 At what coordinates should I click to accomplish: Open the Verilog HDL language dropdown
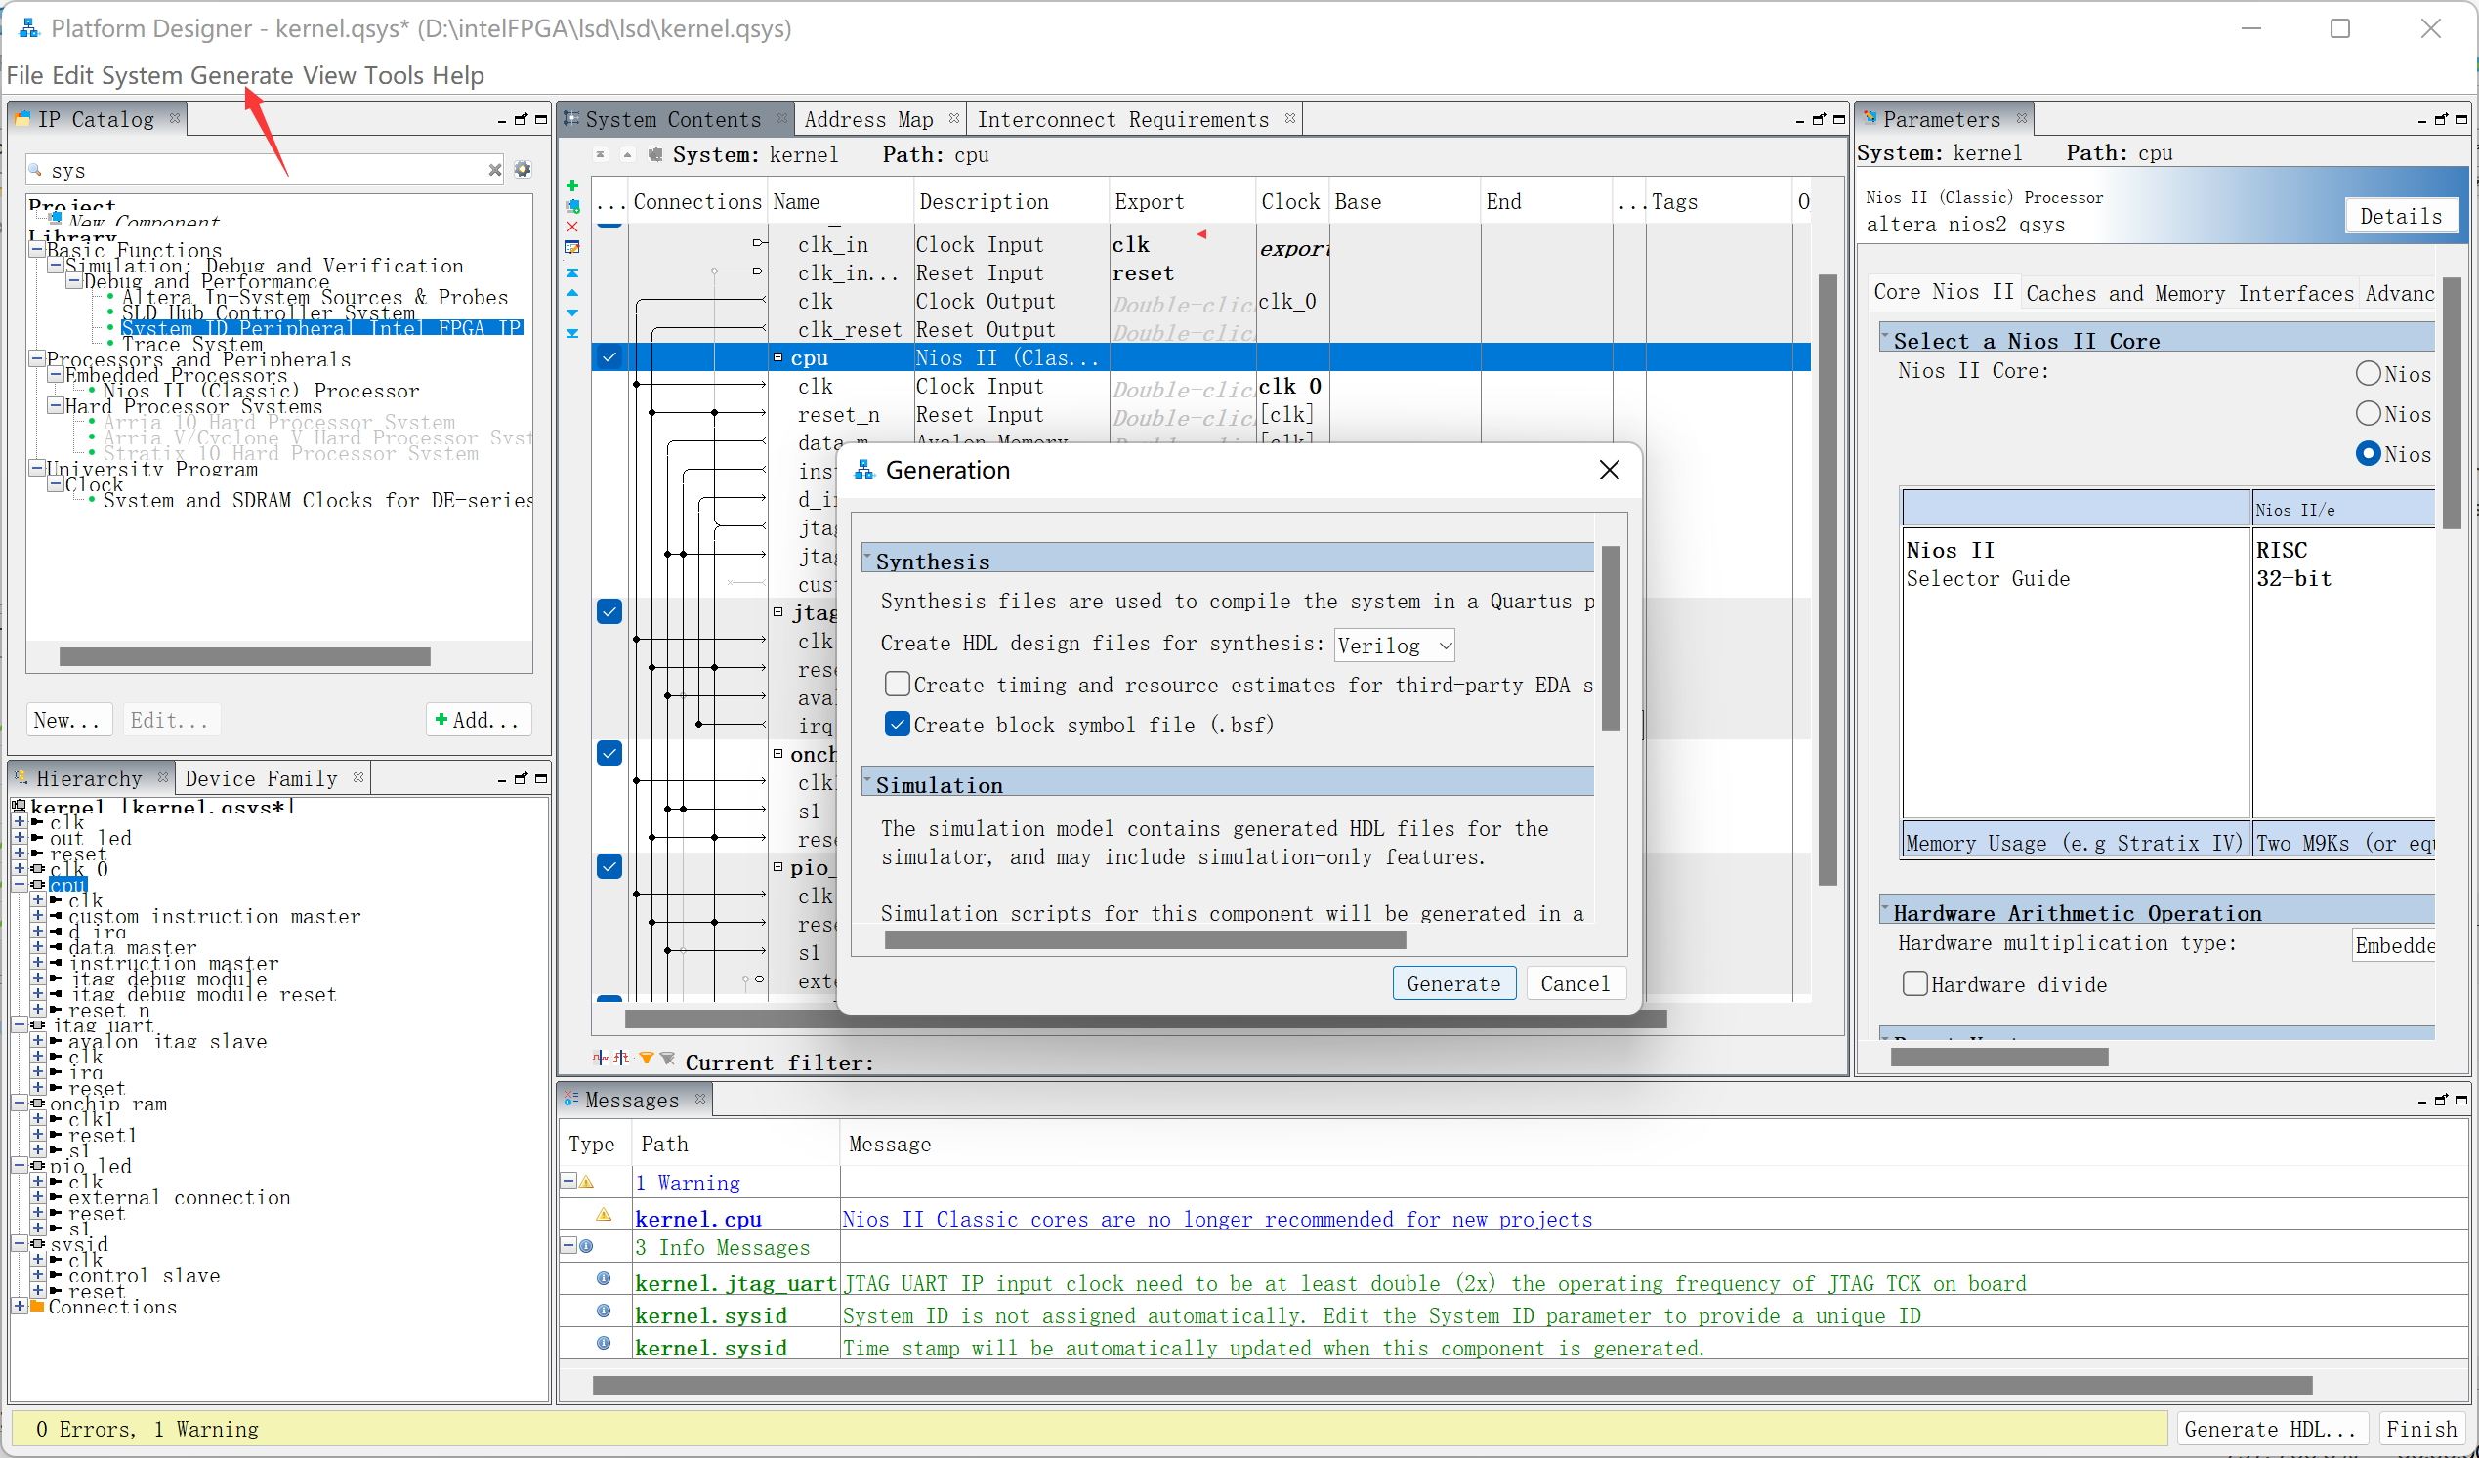pyautogui.click(x=1393, y=646)
